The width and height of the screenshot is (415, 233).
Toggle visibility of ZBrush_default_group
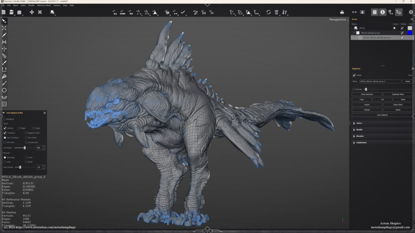tap(402, 33)
